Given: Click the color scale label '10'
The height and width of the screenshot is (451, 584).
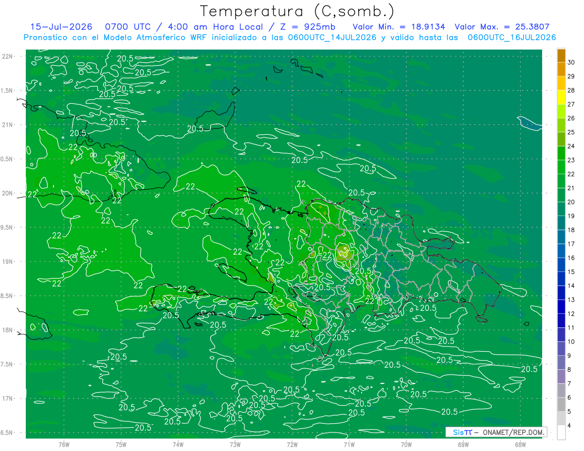Looking at the screenshot, I should 571,342.
